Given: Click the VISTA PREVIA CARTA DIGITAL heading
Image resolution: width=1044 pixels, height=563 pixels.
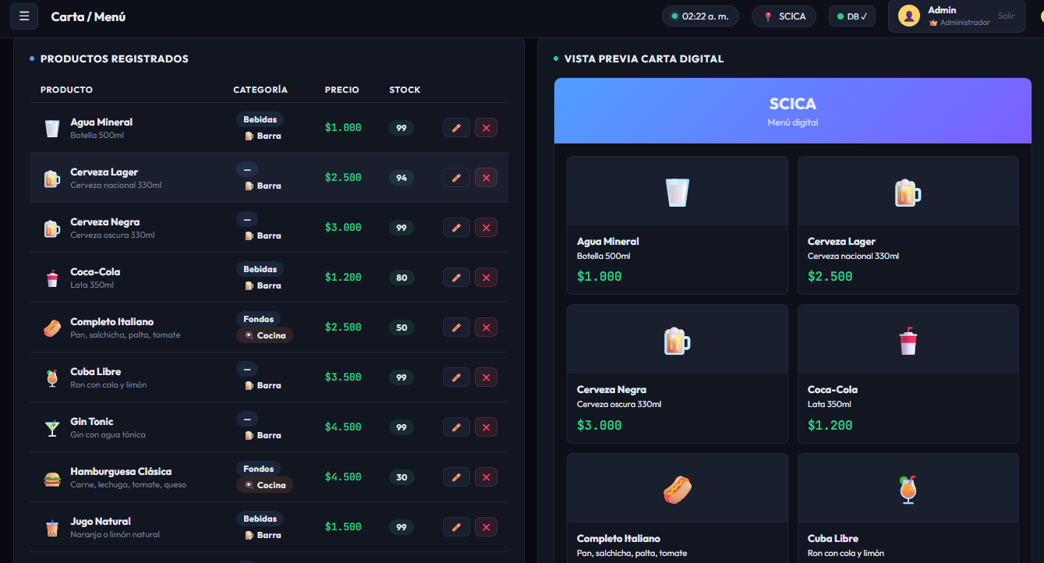Looking at the screenshot, I should (x=644, y=58).
